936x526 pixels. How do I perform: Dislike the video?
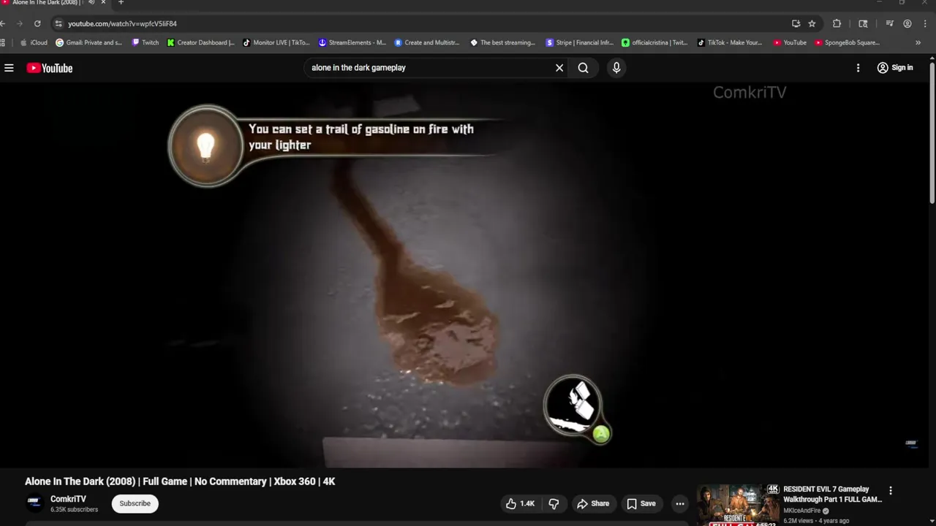(x=554, y=503)
